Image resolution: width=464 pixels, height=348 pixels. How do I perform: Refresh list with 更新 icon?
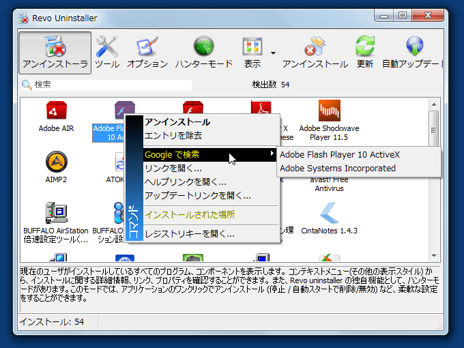click(365, 46)
